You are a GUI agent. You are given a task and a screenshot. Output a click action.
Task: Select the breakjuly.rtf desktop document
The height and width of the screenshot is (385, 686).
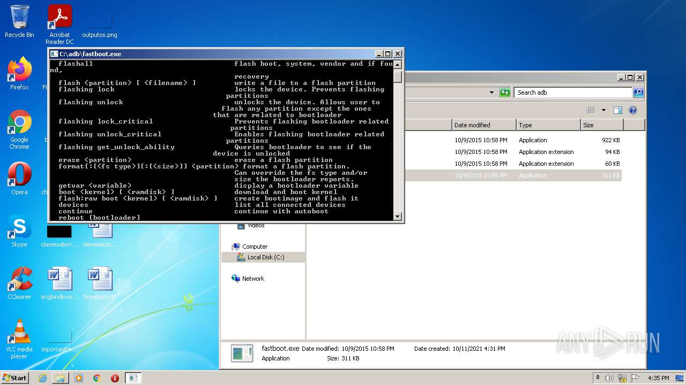(100, 283)
